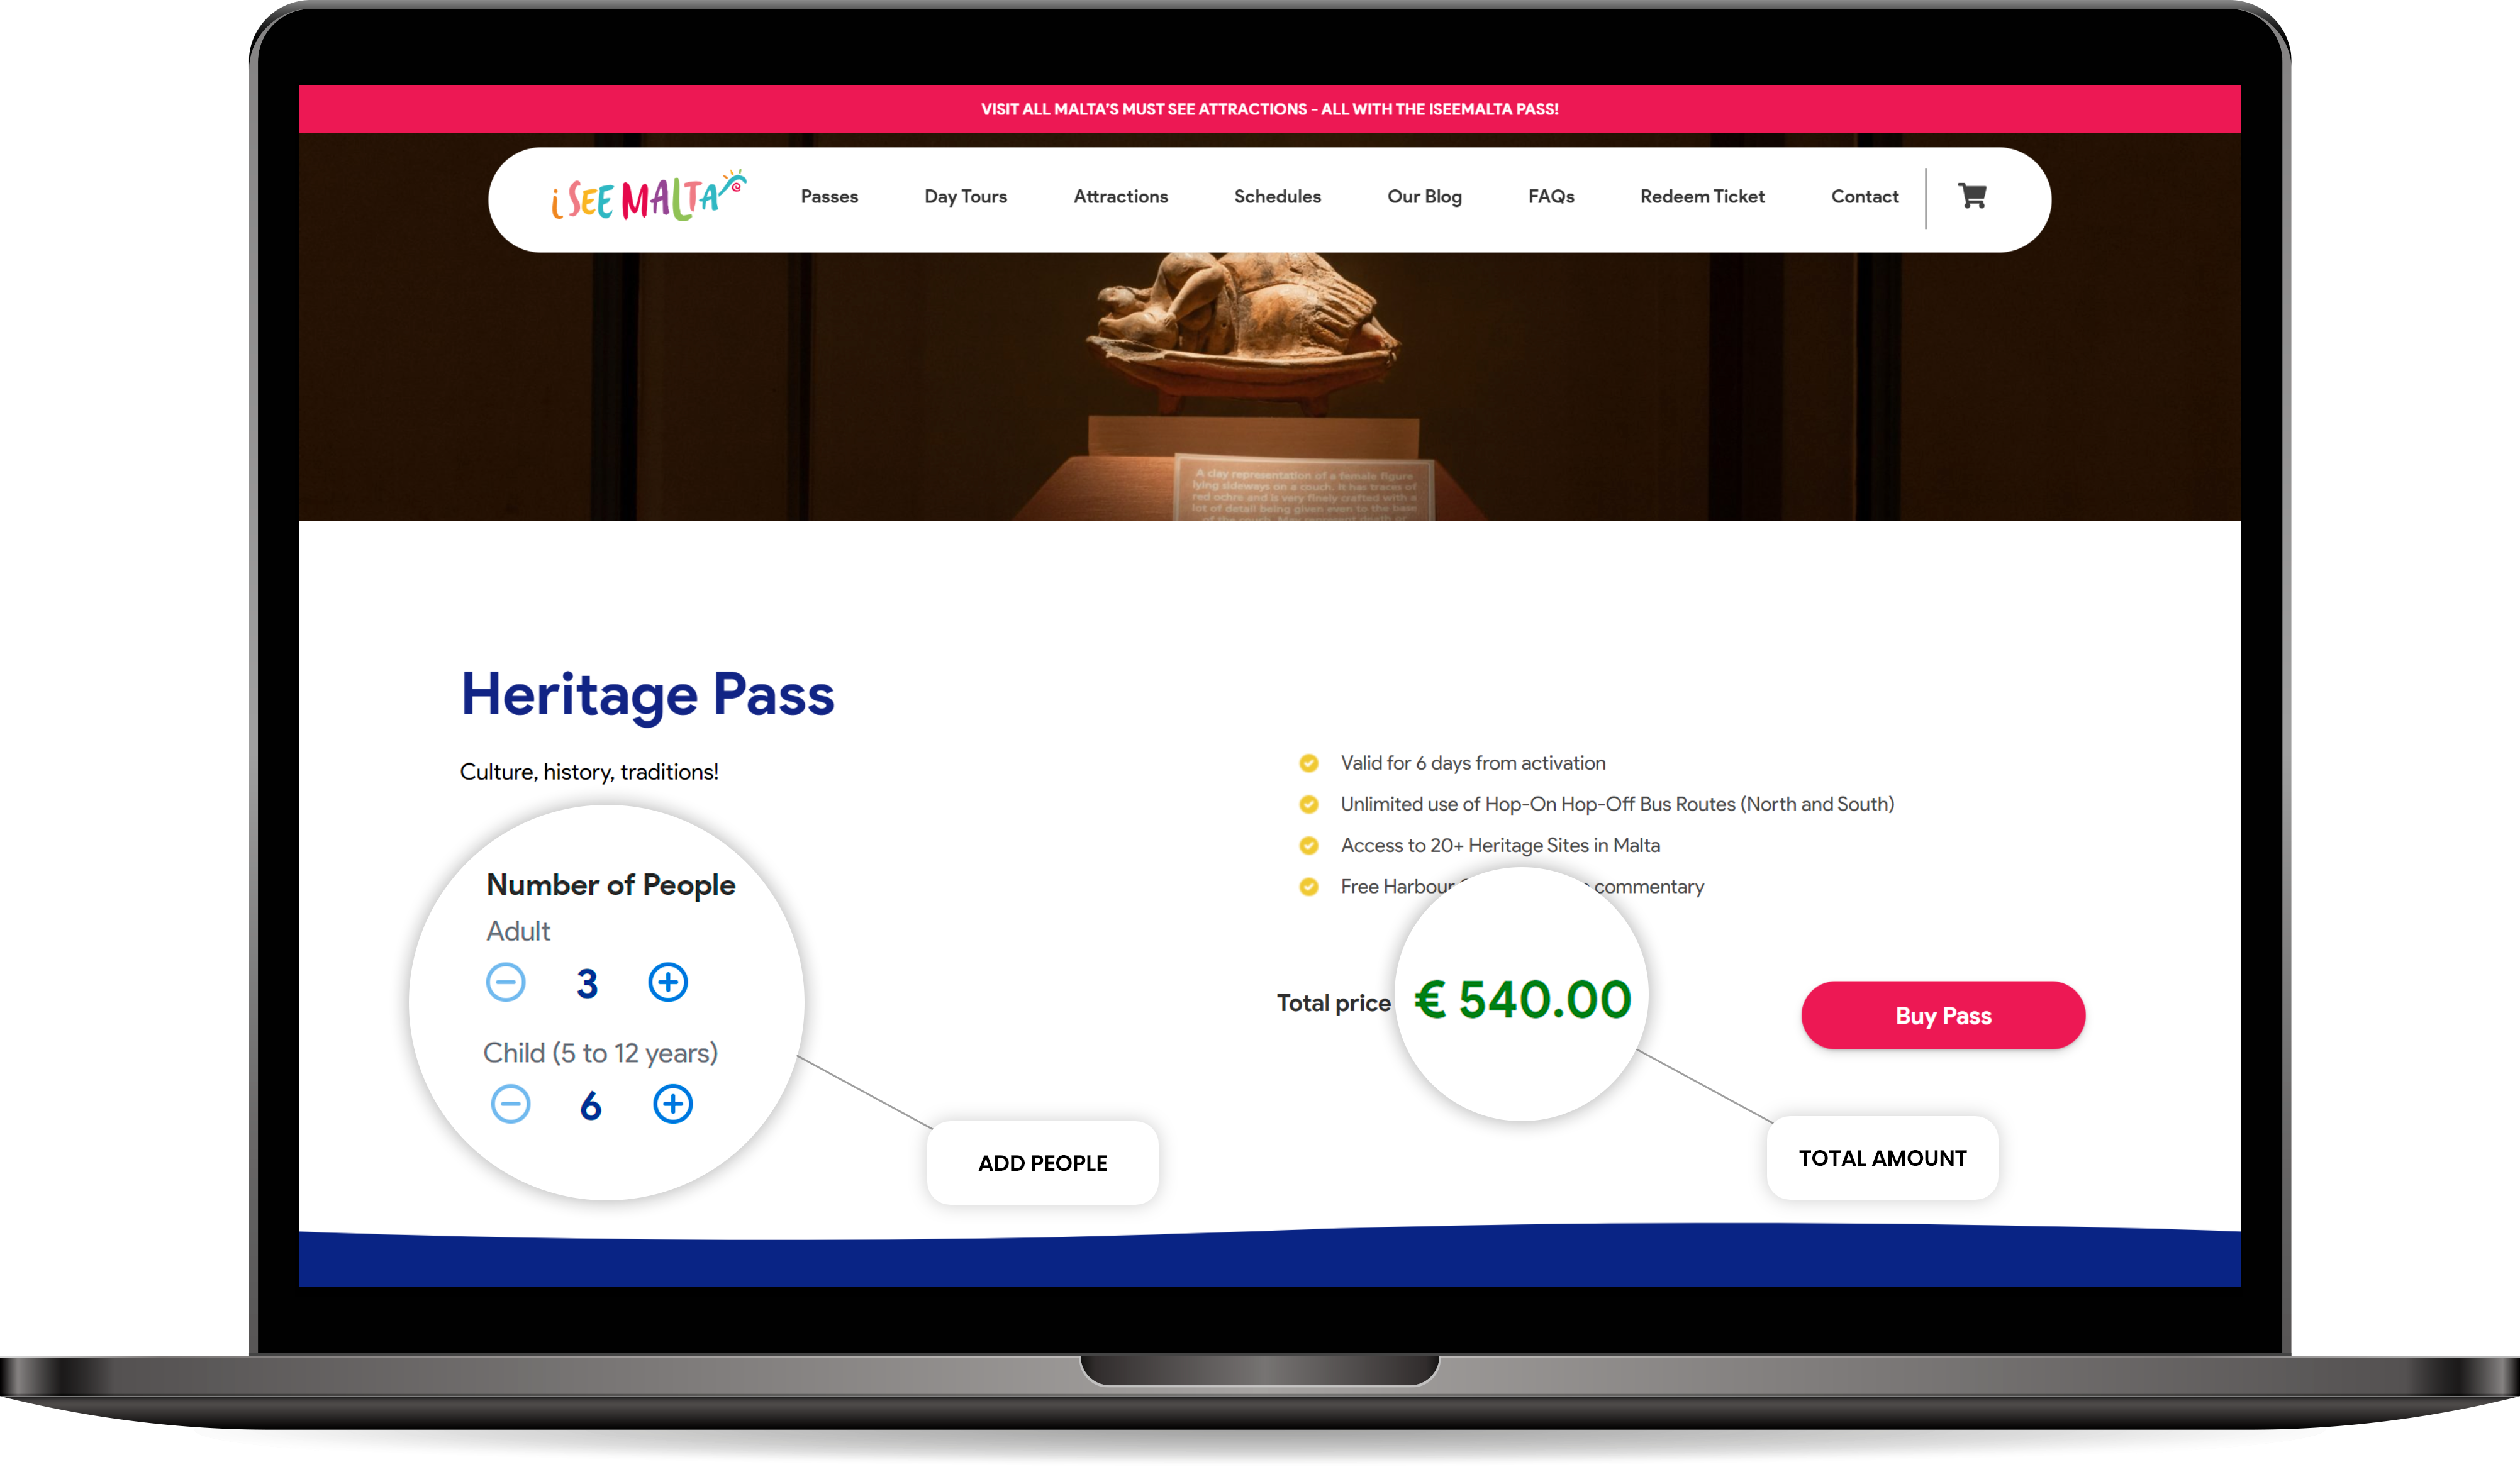Decrease the Child count with minus
The image size is (2520, 1467).
510,1104
